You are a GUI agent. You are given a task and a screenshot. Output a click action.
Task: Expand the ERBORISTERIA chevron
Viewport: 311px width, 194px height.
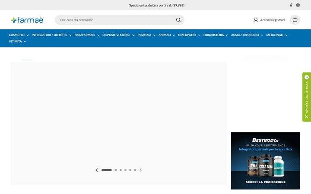point(226,35)
